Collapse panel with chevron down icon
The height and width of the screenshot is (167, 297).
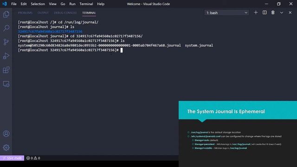point(282,13)
